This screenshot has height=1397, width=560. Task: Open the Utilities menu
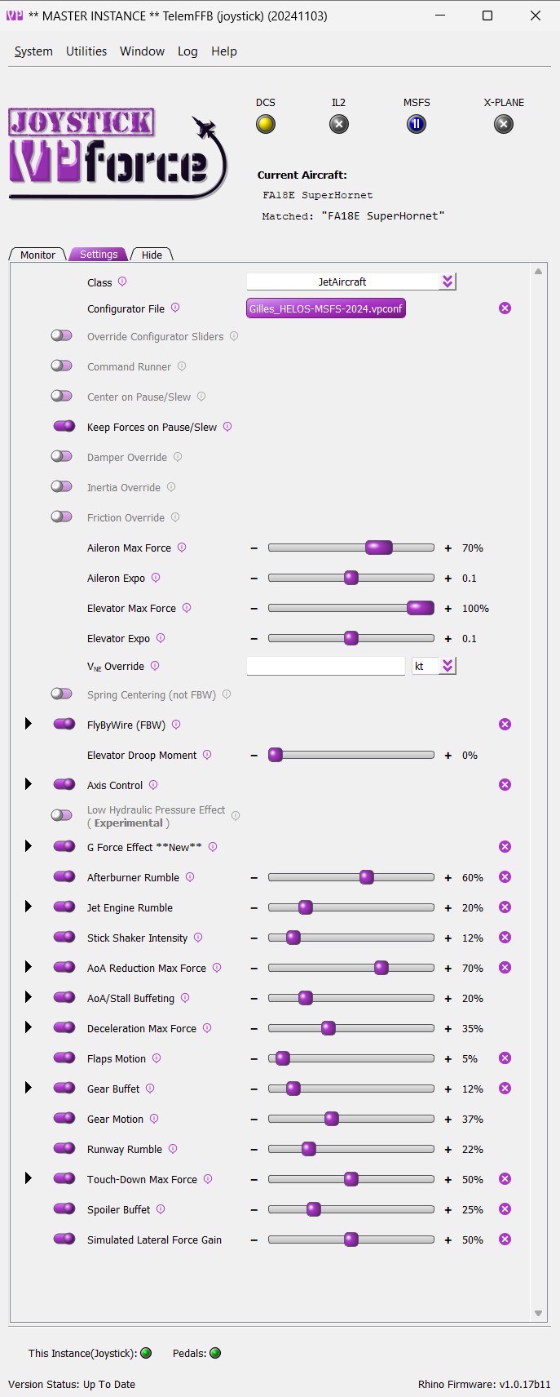86,51
